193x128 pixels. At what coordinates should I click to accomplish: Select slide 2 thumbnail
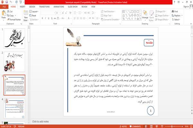coord(14,62)
